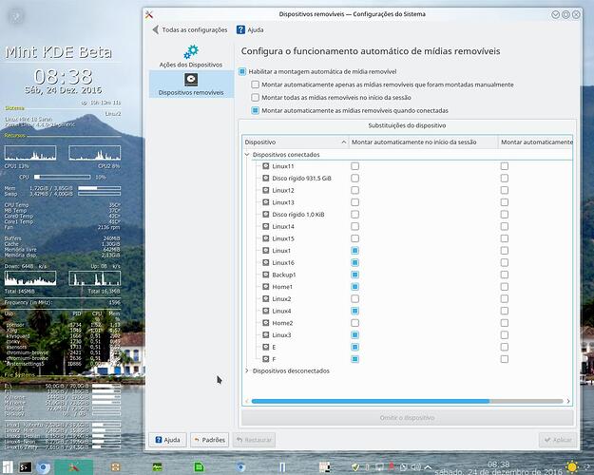Select the Linux12 row
594x475 pixels.
(407, 190)
